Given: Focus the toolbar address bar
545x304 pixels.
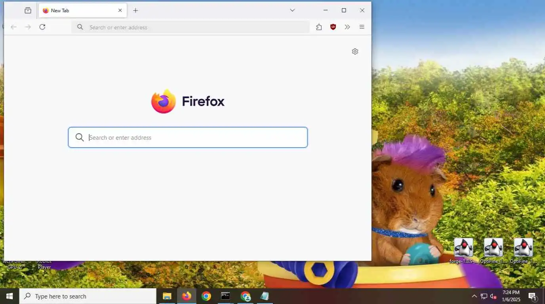Looking at the screenshot, I should pos(191,27).
